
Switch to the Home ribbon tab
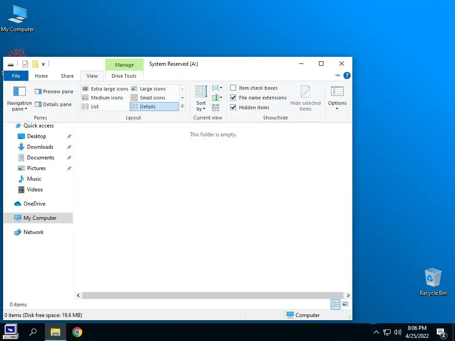click(x=41, y=76)
